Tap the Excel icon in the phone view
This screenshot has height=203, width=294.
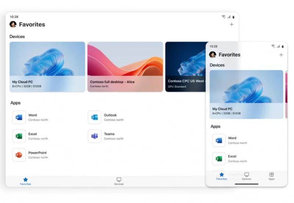coord(219,159)
